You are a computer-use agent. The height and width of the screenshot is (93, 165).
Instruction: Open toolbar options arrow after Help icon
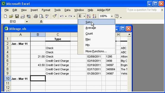click(121, 17)
